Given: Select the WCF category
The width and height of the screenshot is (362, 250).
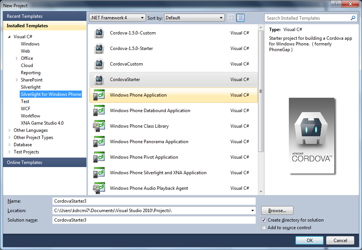Looking at the screenshot, I should coord(25,109).
